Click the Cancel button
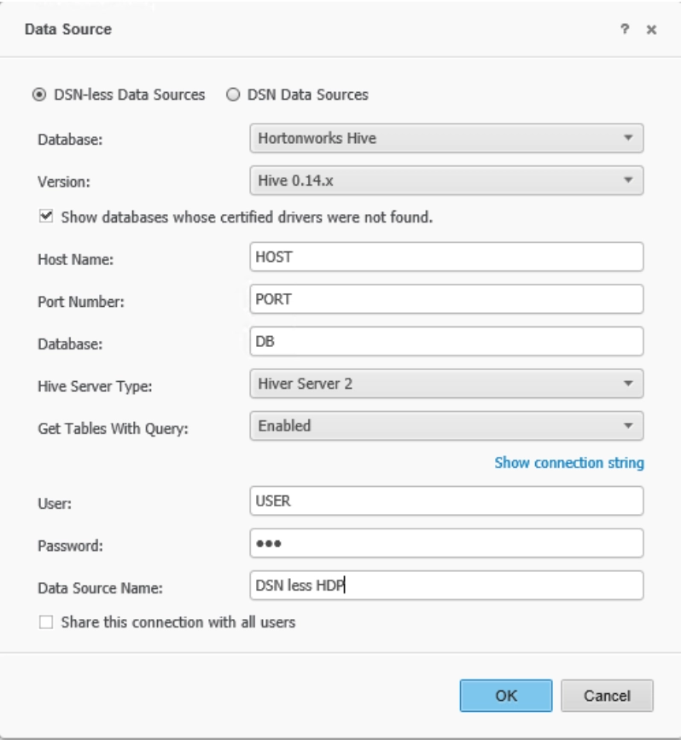Viewport: 681px width, 740px height. click(x=607, y=696)
